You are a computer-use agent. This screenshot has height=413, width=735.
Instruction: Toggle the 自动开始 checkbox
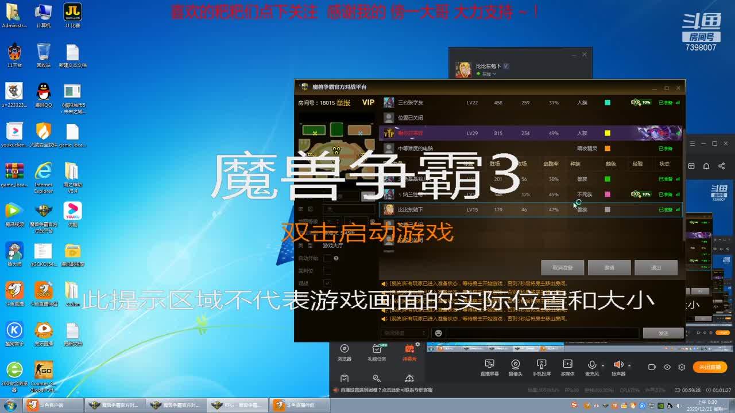coord(327,259)
